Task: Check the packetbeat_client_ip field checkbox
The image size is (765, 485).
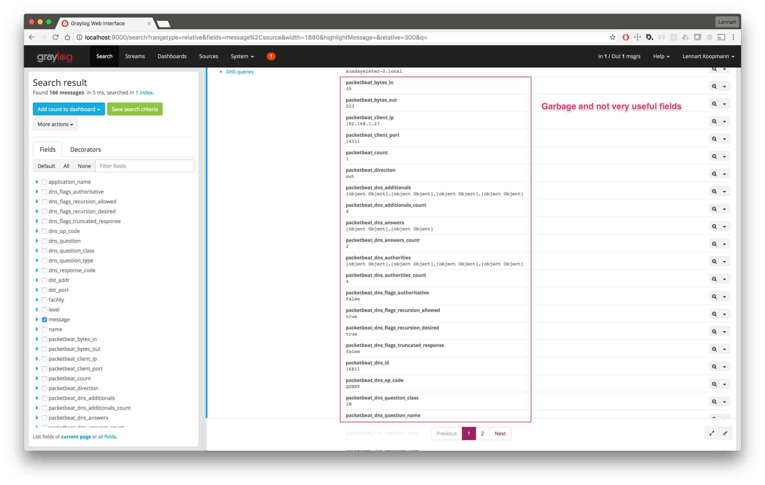Action: (45, 359)
